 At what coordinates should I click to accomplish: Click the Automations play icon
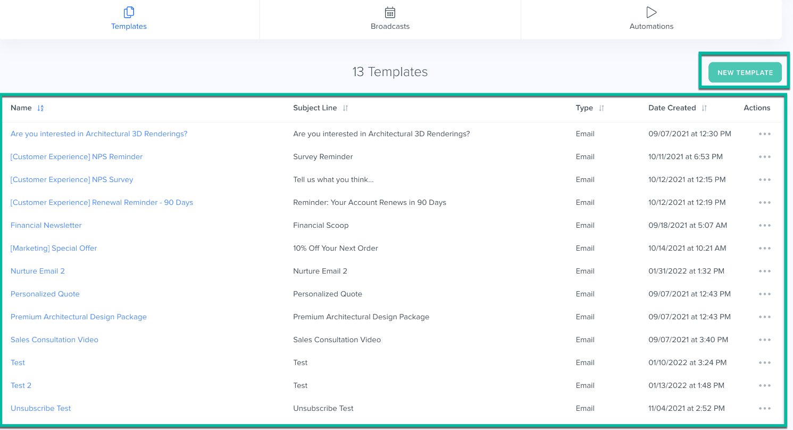[652, 12]
